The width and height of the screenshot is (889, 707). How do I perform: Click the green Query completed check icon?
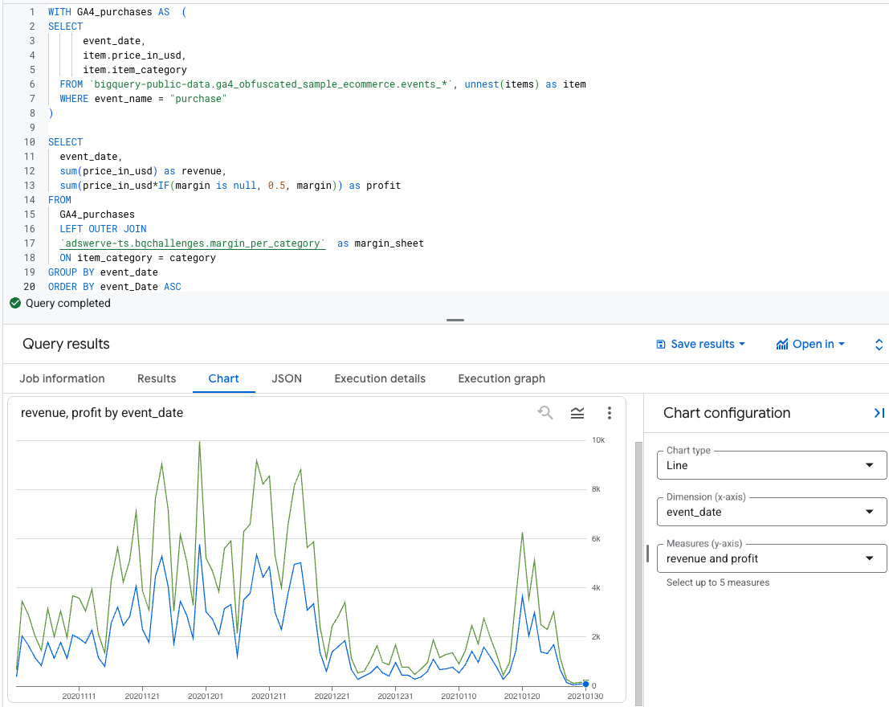pyautogui.click(x=15, y=303)
